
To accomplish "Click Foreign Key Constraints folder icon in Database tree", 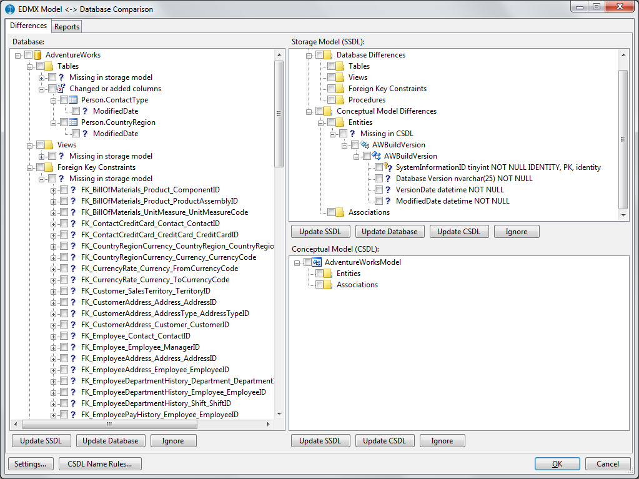I will point(49,167).
